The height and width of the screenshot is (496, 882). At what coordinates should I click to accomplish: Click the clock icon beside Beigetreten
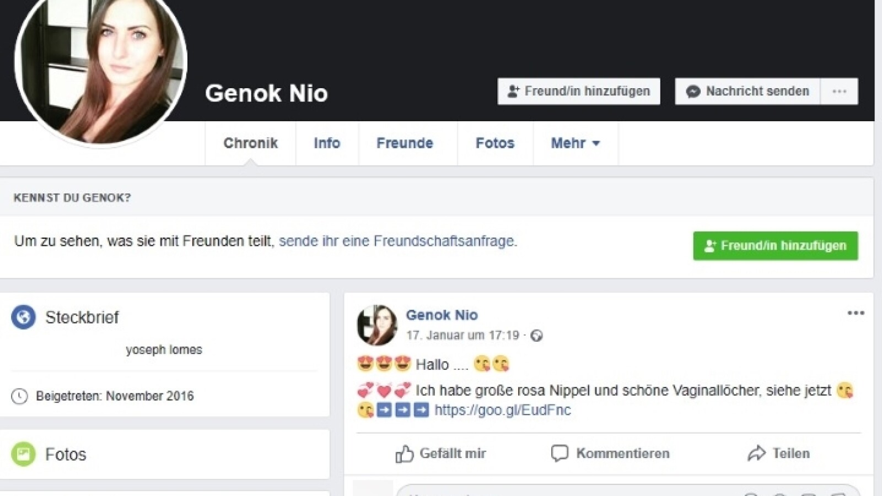[x=19, y=396]
